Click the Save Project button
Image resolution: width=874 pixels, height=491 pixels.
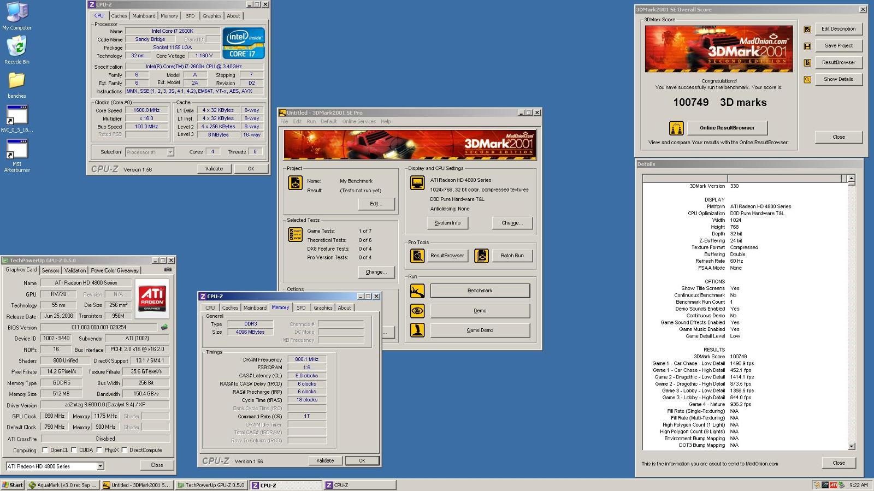(838, 46)
